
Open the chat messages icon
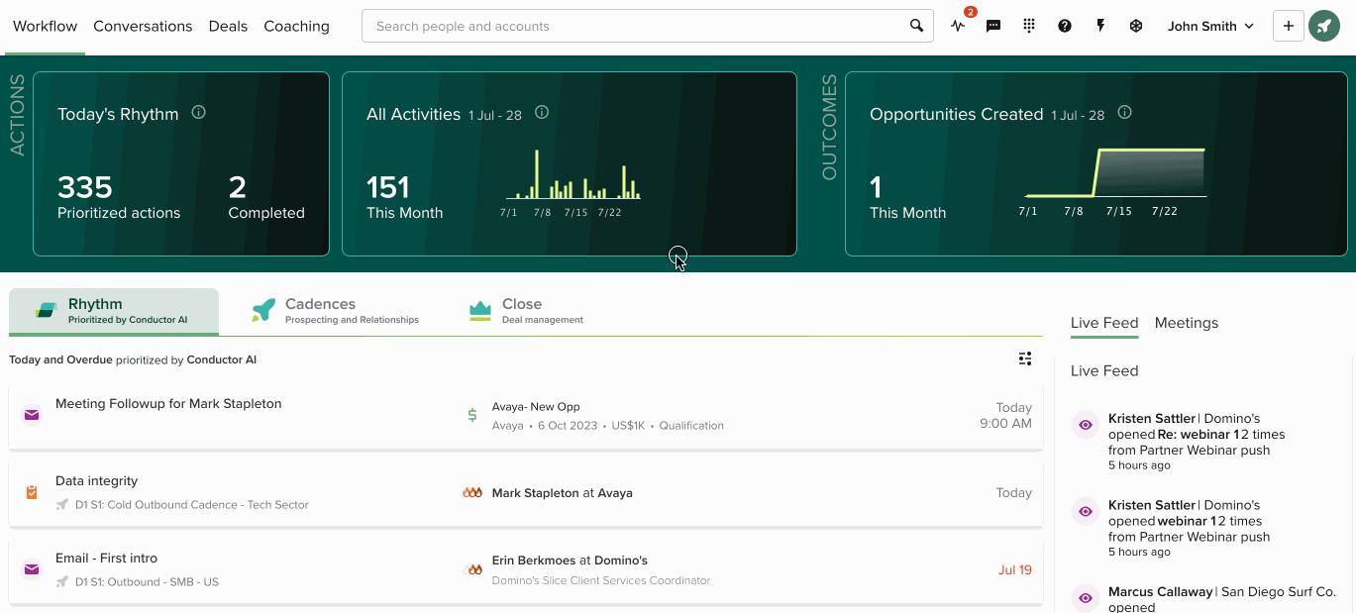(x=993, y=27)
